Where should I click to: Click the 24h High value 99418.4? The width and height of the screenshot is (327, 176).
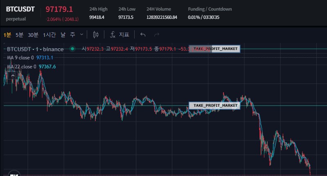click(97, 17)
